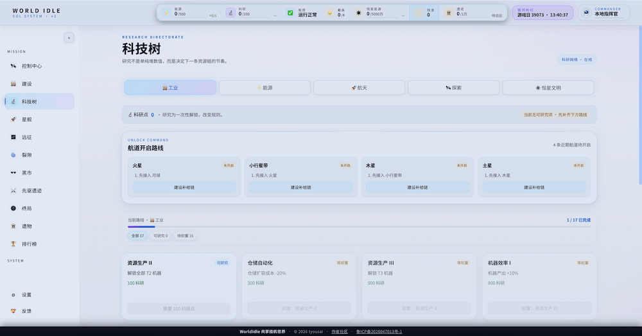Click the 航道开启路线 heading

tap(145, 148)
